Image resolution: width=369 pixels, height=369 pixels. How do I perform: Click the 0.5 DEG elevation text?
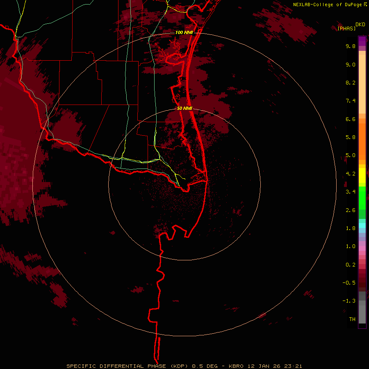pyautogui.click(x=205, y=366)
